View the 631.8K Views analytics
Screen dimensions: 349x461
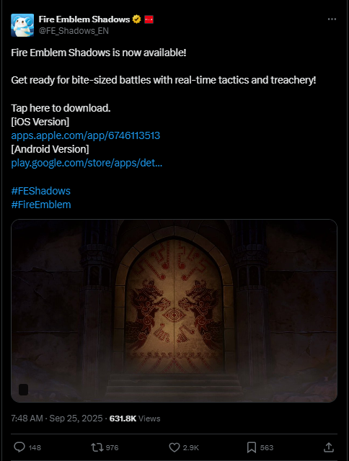click(x=135, y=419)
